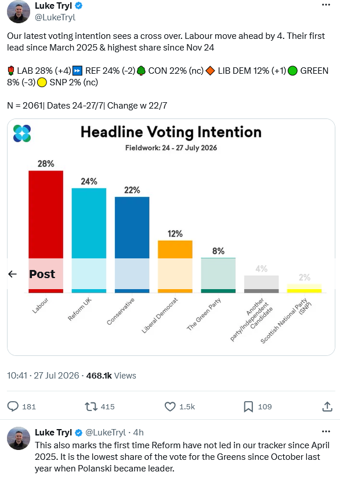Bookmark the post showing 109 bookmarks
This screenshot has height=479, width=340.
(x=248, y=406)
